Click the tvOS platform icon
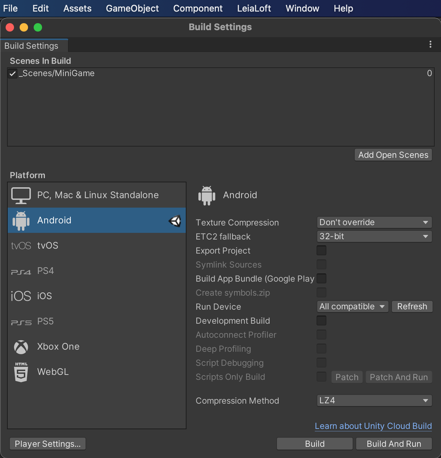 tap(21, 246)
